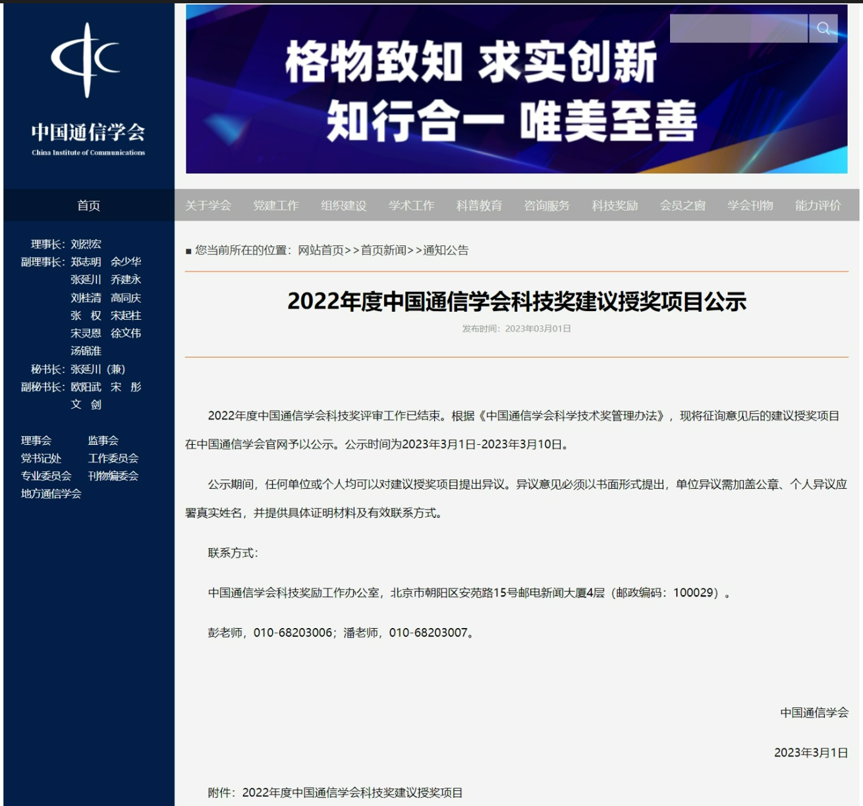
Task: Click vice chairman name 刘桂清
Action: [86, 298]
